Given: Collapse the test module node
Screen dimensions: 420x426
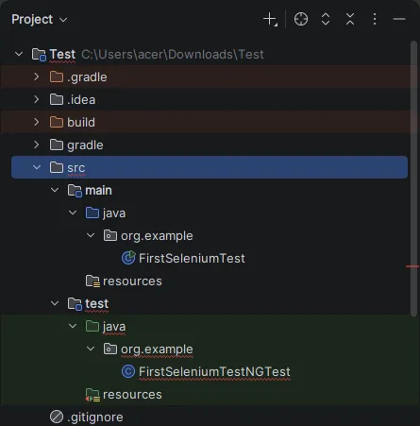Looking at the screenshot, I should [x=55, y=303].
